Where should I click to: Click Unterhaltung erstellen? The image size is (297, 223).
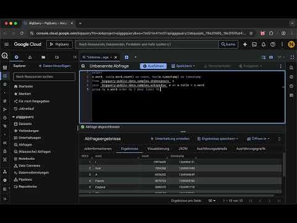170,139
